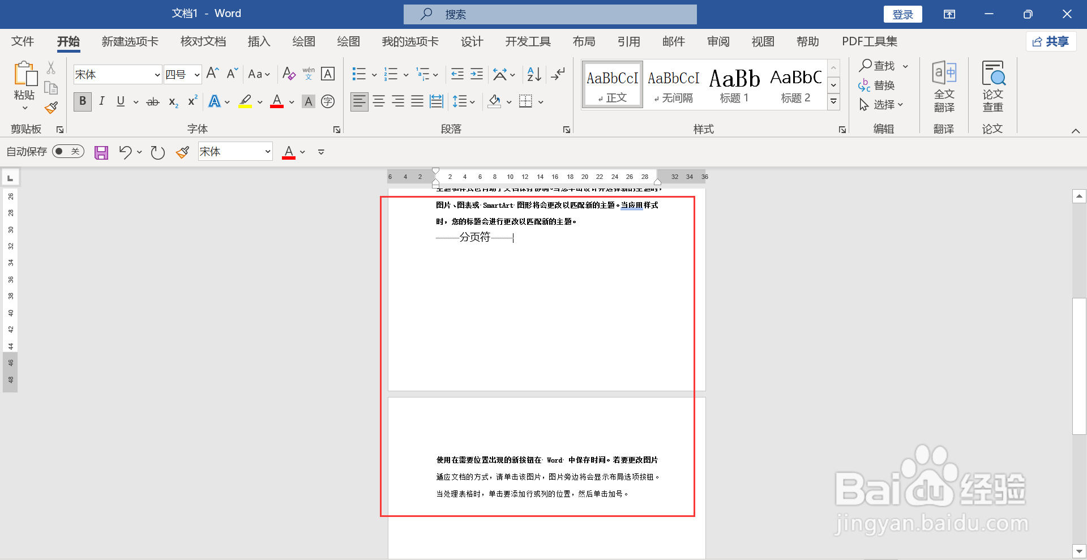This screenshot has height=560, width=1087.
Task: Toggle align left paragraph
Action: (x=359, y=101)
